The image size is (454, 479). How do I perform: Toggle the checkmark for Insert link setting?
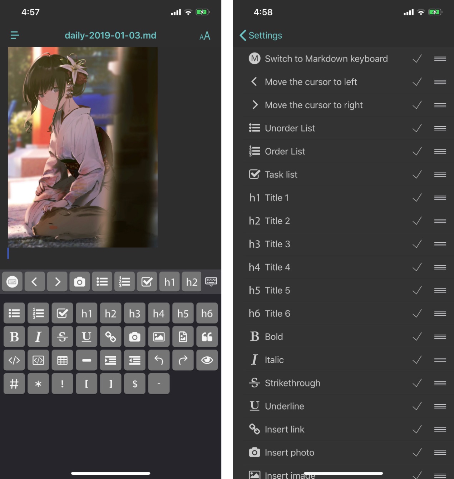click(417, 429)
